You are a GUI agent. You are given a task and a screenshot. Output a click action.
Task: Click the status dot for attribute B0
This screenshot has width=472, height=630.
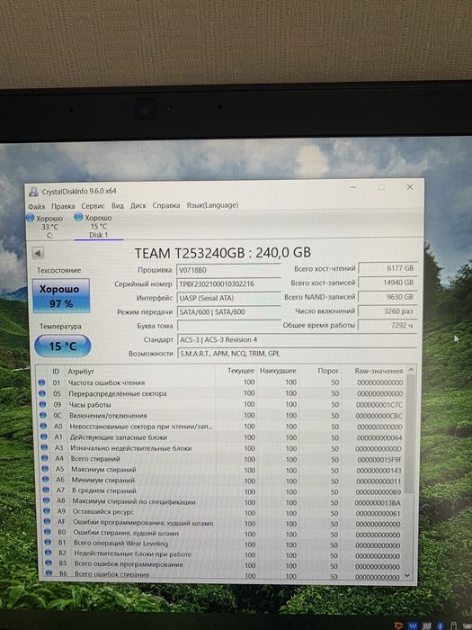point(48,532)
